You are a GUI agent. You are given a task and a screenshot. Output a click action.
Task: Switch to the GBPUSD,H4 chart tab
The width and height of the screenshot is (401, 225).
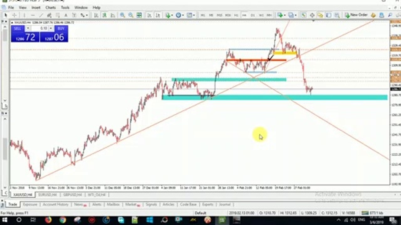click(x=73, y=195)
